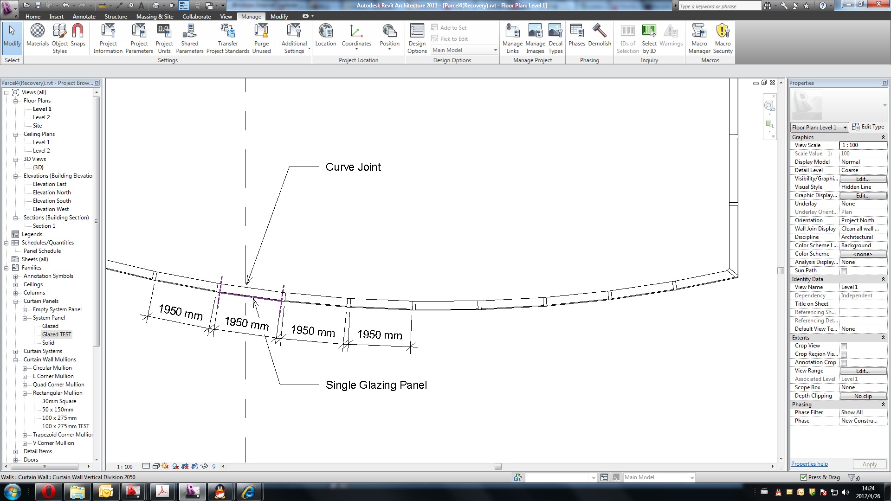Click the horizontal scrollbar thumb in view

[498, 467]
